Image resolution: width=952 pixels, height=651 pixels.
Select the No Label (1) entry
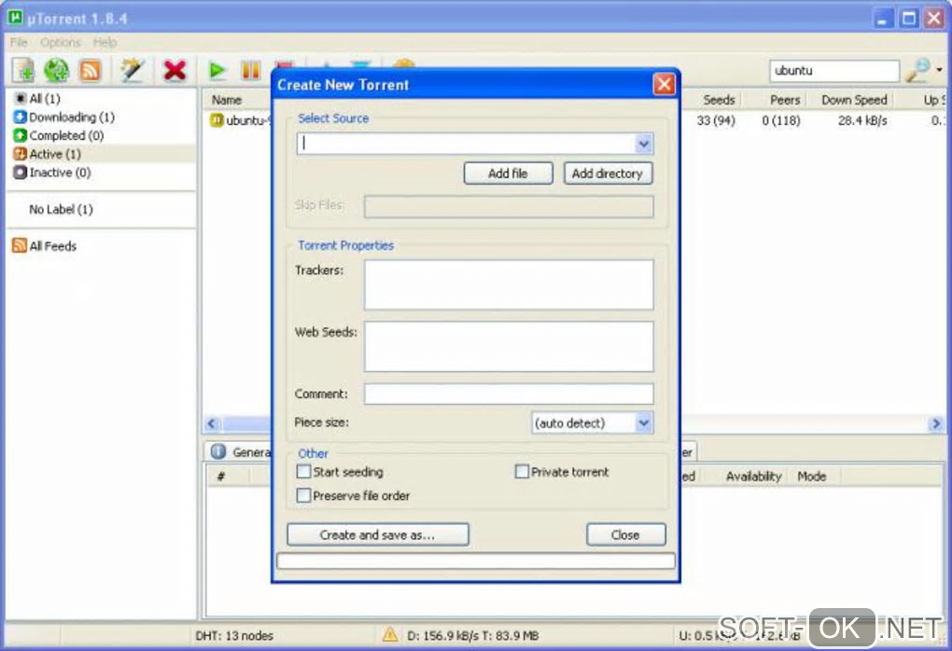61,209
